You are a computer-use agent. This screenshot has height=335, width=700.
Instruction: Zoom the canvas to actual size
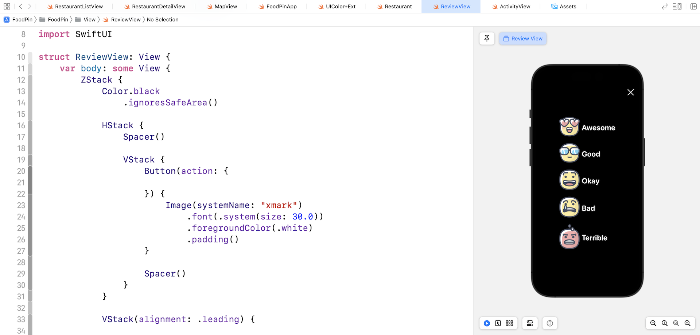coord(665,323)
